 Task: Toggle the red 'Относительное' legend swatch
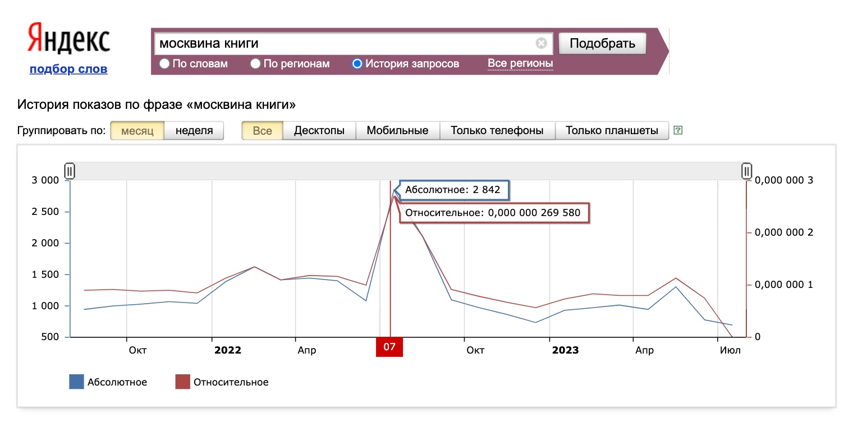tap(183, 382)
